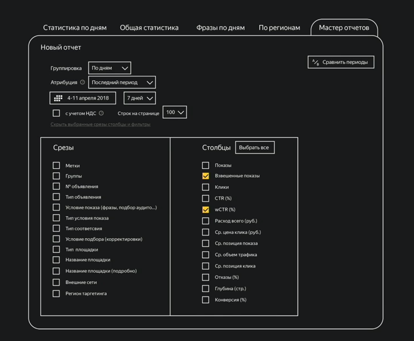The height and width of the screenshot is (341, 414).
Task: Click the help icon beside с учетом НДС
Action: (102, 113)
